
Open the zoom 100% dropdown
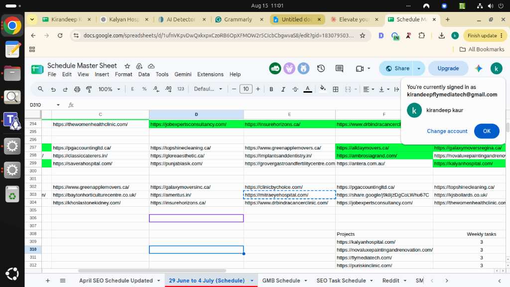109,89
